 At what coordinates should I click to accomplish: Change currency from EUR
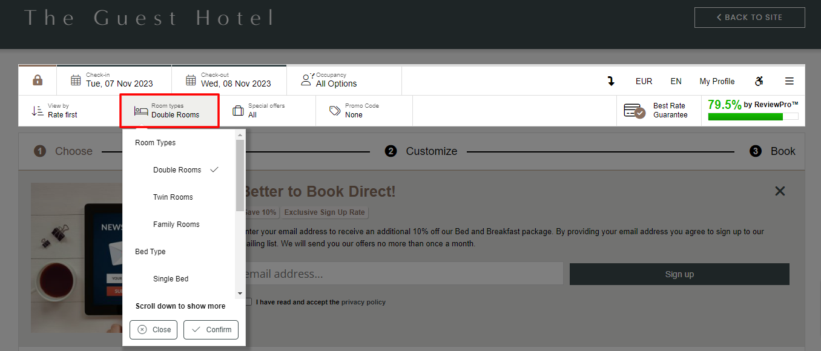click(x=644, y=81)
